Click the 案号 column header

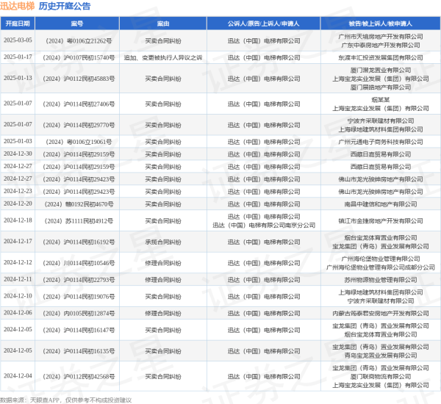(77, 24)
